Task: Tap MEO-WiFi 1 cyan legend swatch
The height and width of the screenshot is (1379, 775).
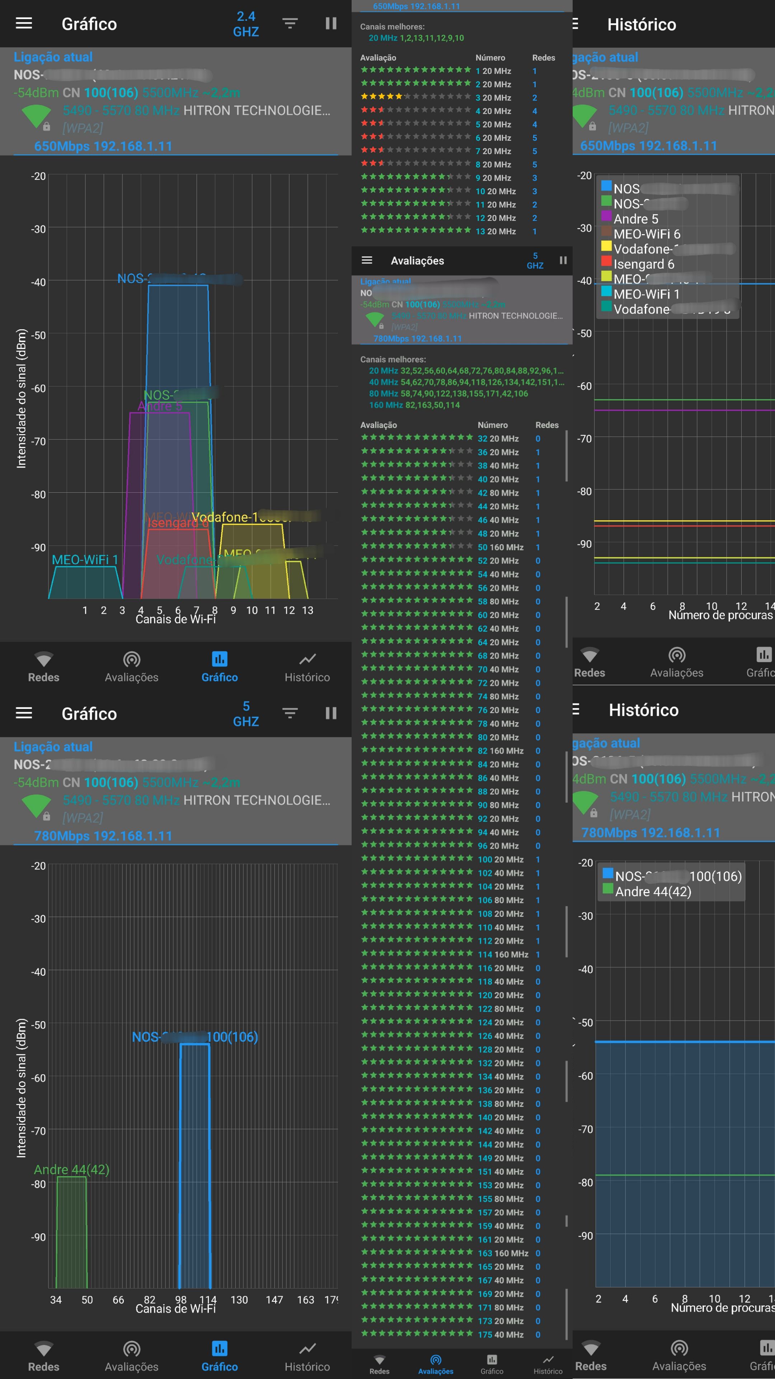Action: pos(606,291)
